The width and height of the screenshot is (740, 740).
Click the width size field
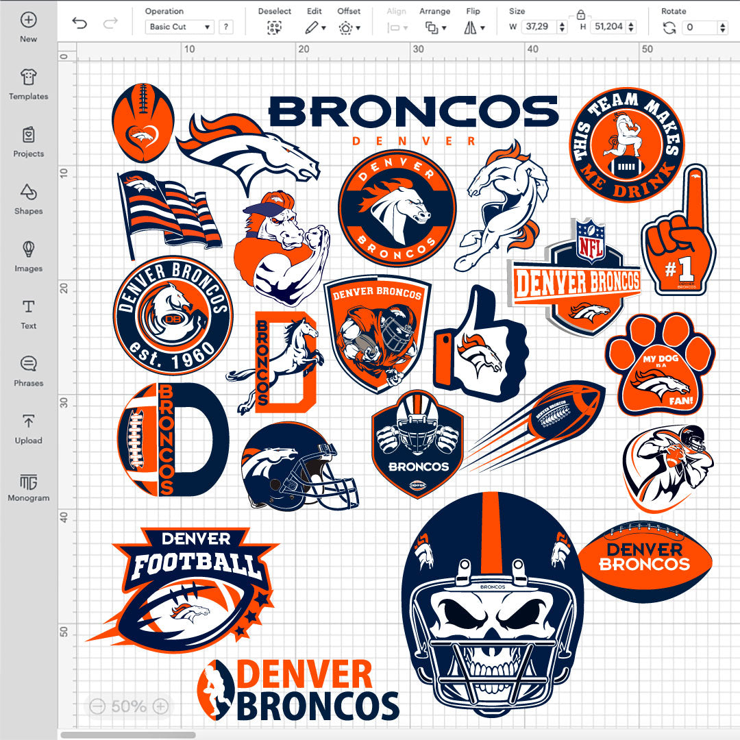[x=539, y=27]
